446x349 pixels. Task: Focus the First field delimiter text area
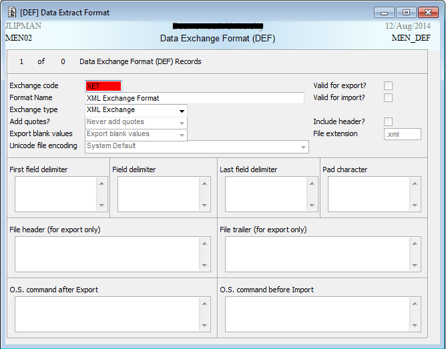click(55, 194)
